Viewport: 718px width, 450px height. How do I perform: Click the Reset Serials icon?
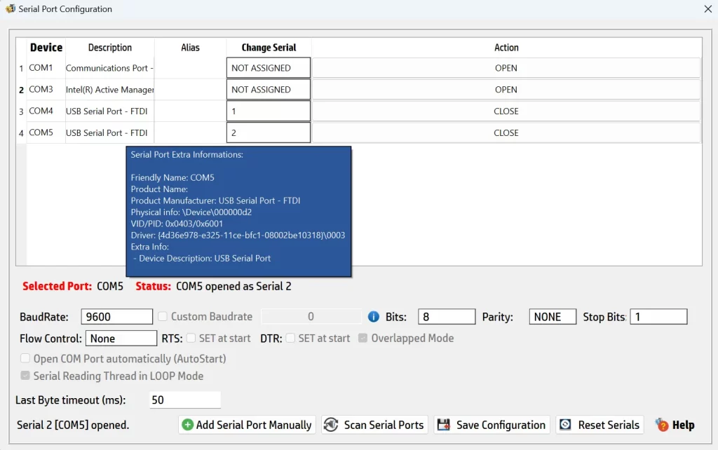point(566,425)
